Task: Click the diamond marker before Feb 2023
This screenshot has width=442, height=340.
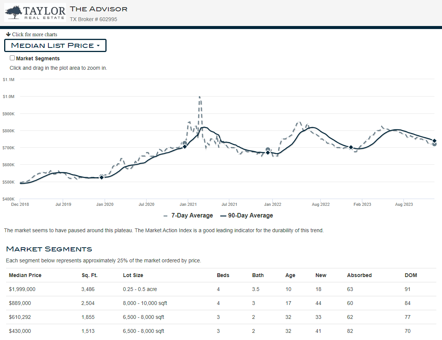Action: (x=351, y=147)
